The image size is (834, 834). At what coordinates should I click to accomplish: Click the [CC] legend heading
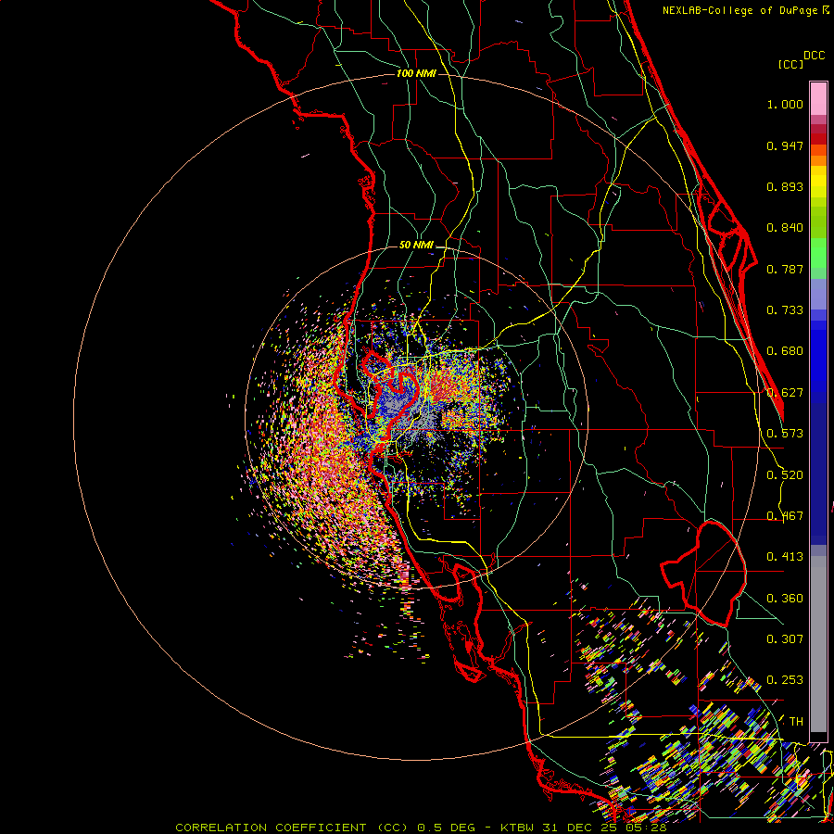[x=790, y=64]
